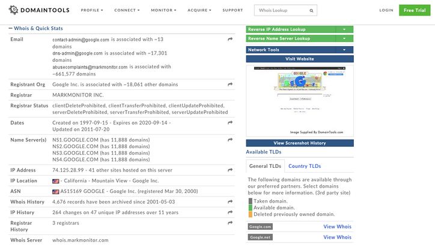435x250 pixels.
Task: Expand the Network Tools dropdown arrow
Action: click(x=344, y=50)
